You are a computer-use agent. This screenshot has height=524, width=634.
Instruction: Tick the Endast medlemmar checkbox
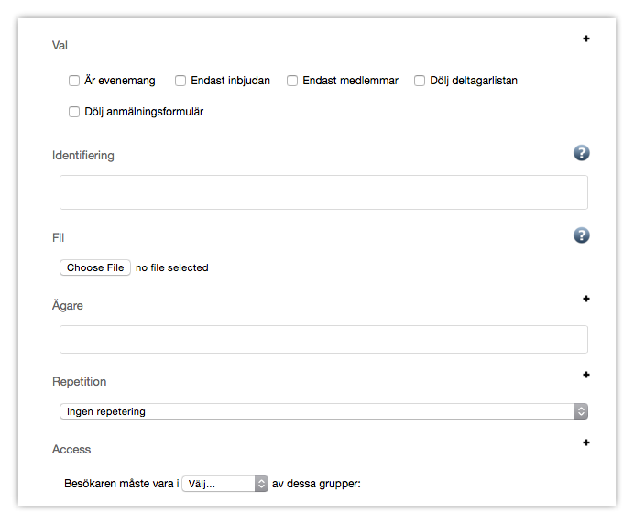292,81
